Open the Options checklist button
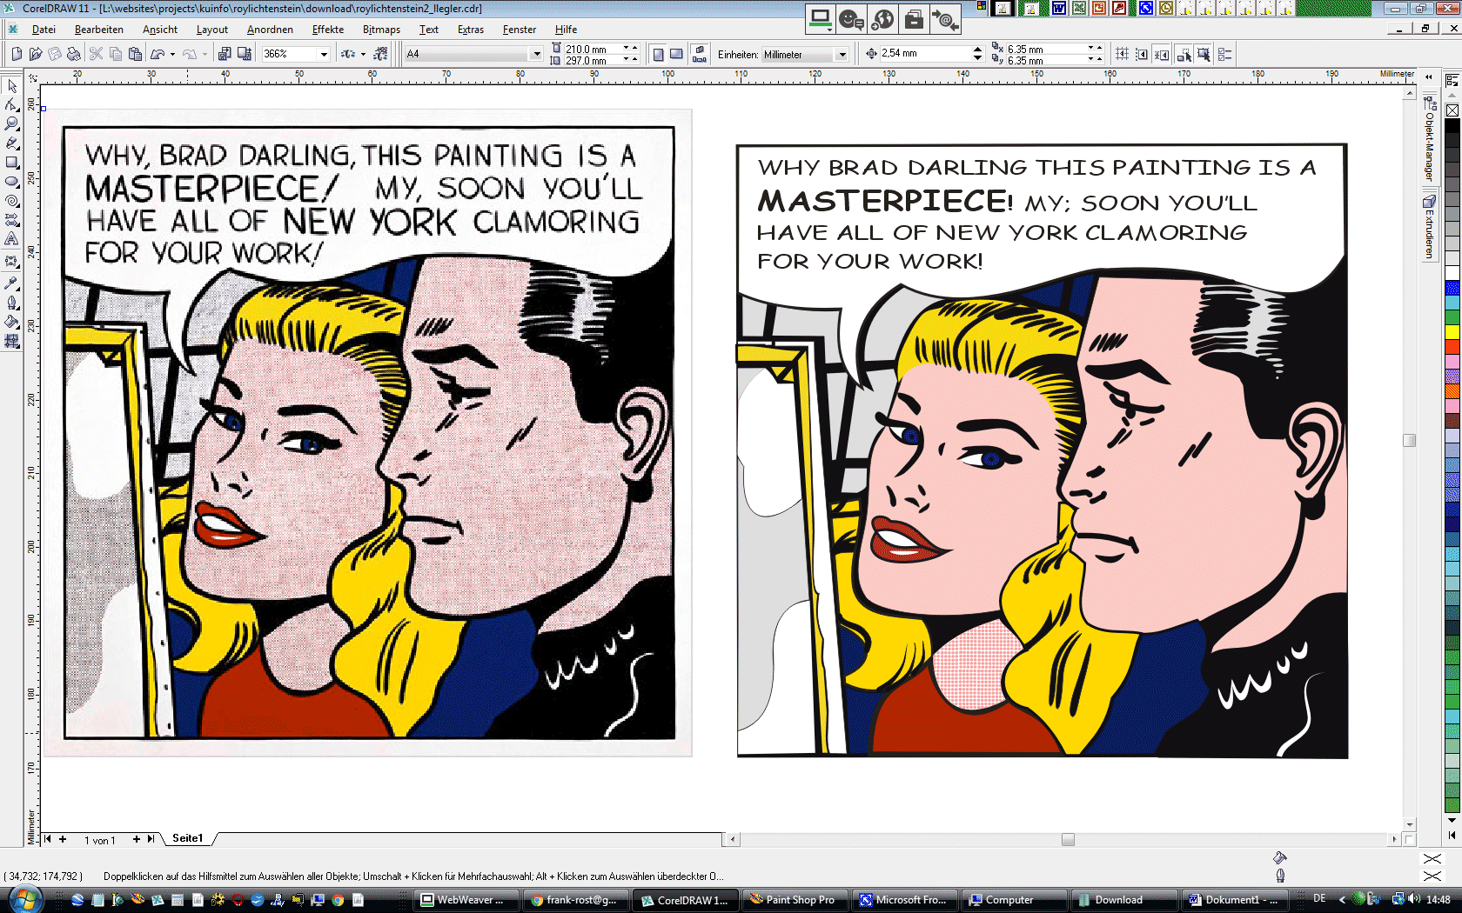Screen dimensions: 1462x913 (1225, 54)
